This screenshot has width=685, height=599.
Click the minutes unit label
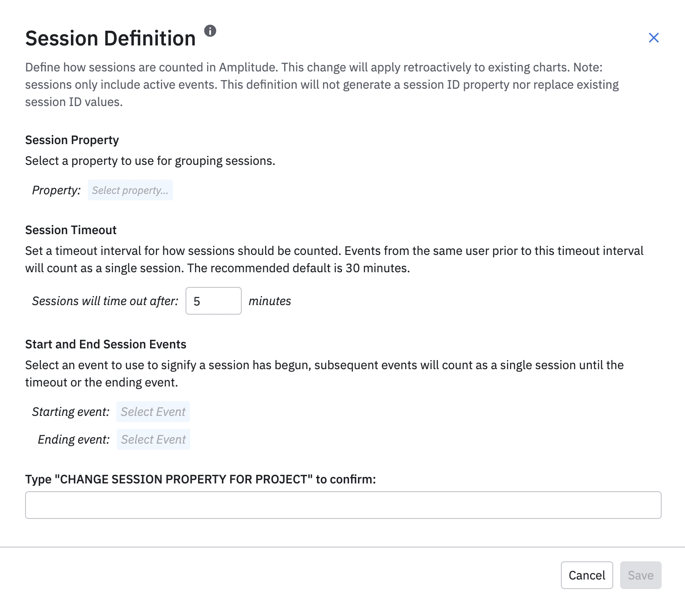point(270,301)
